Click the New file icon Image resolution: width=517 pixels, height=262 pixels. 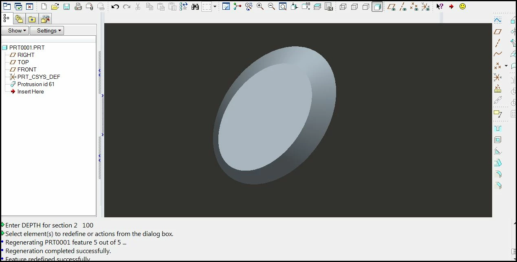pyautogui.click(x=44, y=6)
